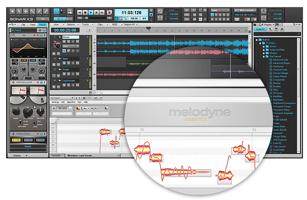307x200 pixels.
Task: Click the Instruments icon beside Audio FX
Action: 271,29
